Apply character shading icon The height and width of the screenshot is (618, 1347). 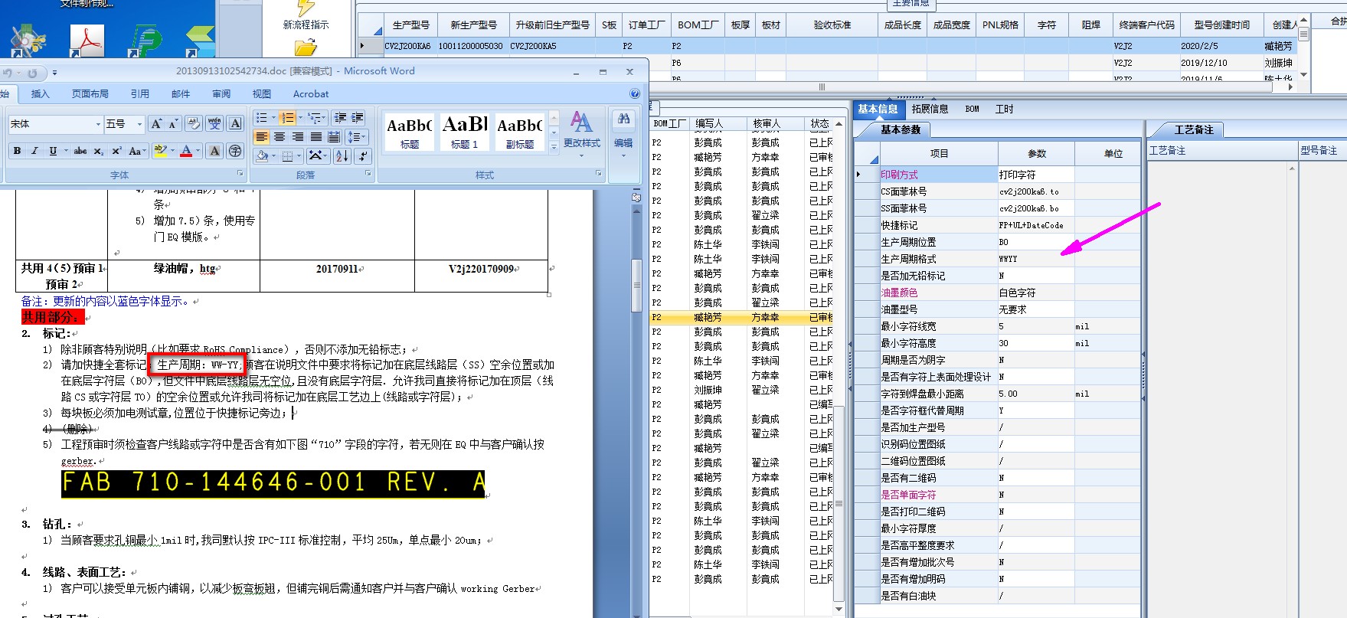pos(214,151)
